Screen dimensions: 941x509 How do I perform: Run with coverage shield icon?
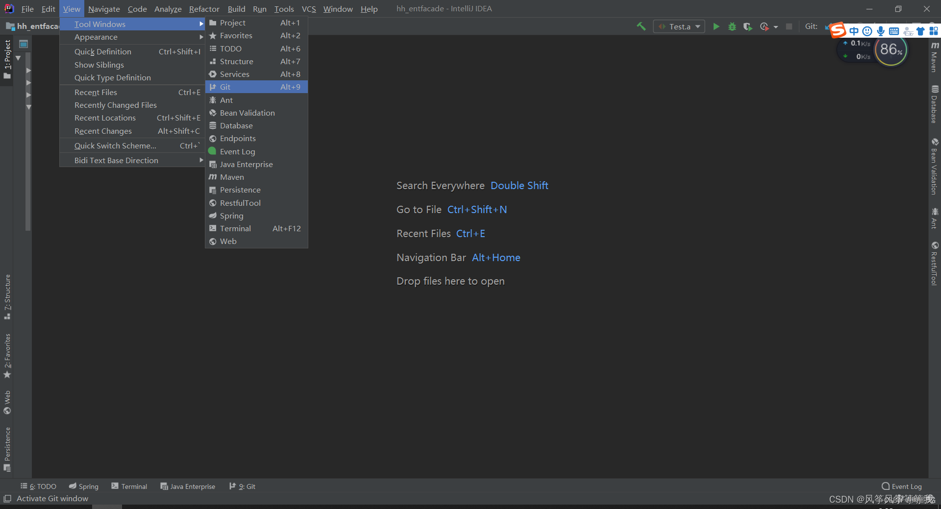tap(747, 26)
